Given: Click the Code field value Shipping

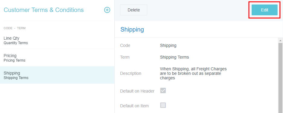Looking at the screenshot, I should click(168, 46).
